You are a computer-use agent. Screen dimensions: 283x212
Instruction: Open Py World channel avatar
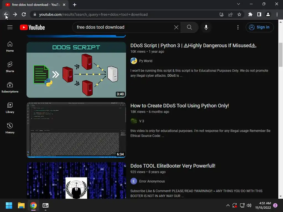[134, 61]
